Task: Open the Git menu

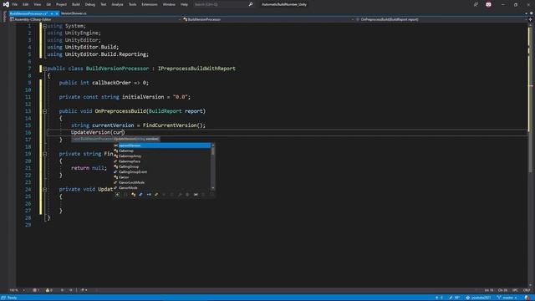Action: point(48,4)
